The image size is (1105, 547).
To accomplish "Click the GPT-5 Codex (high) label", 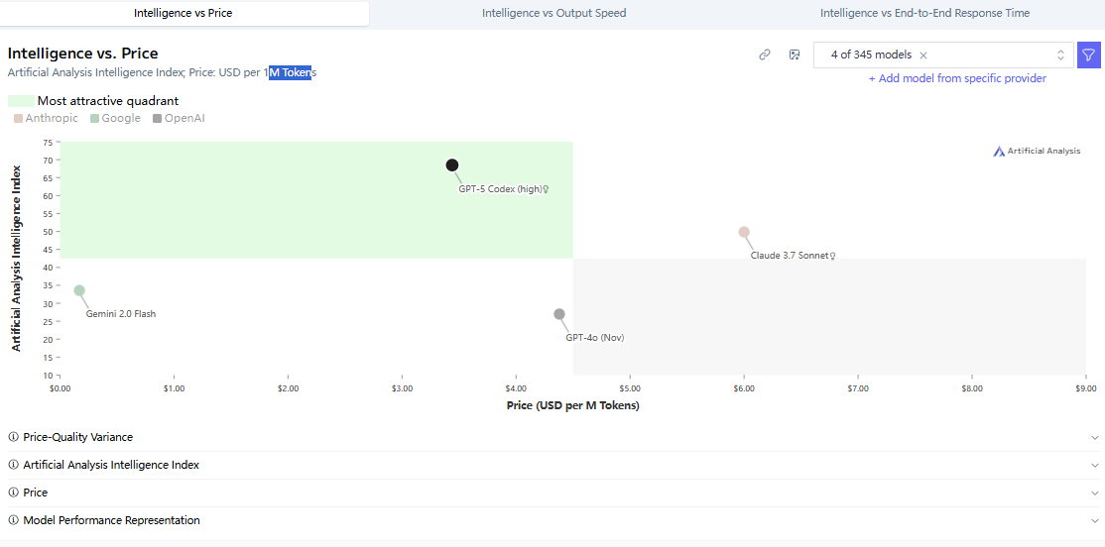I will [500, 188].
